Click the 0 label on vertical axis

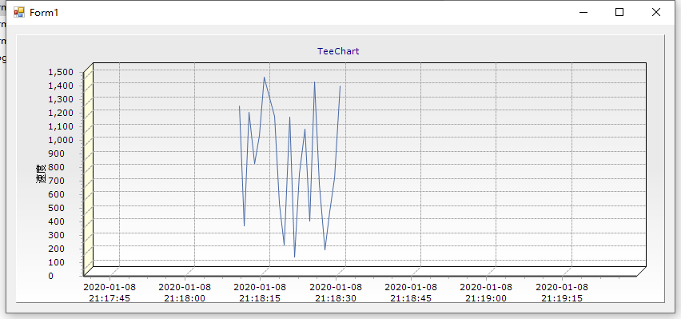(x=51, y=276)
